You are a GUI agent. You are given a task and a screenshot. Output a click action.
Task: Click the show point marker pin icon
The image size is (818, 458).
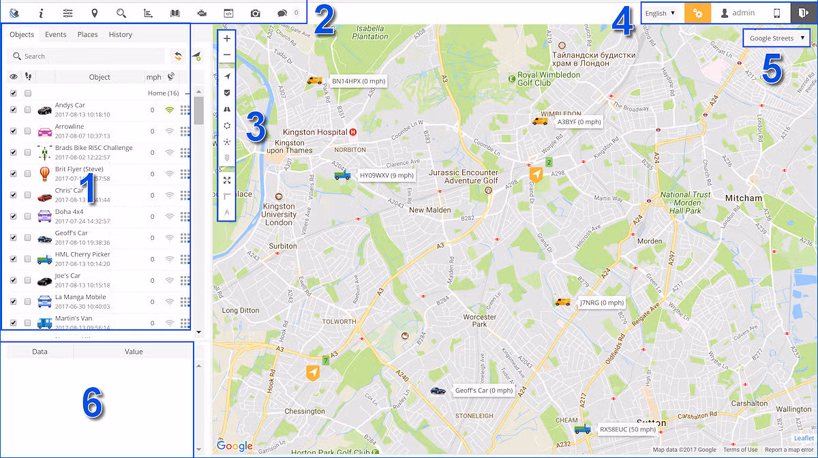[94, 13]
